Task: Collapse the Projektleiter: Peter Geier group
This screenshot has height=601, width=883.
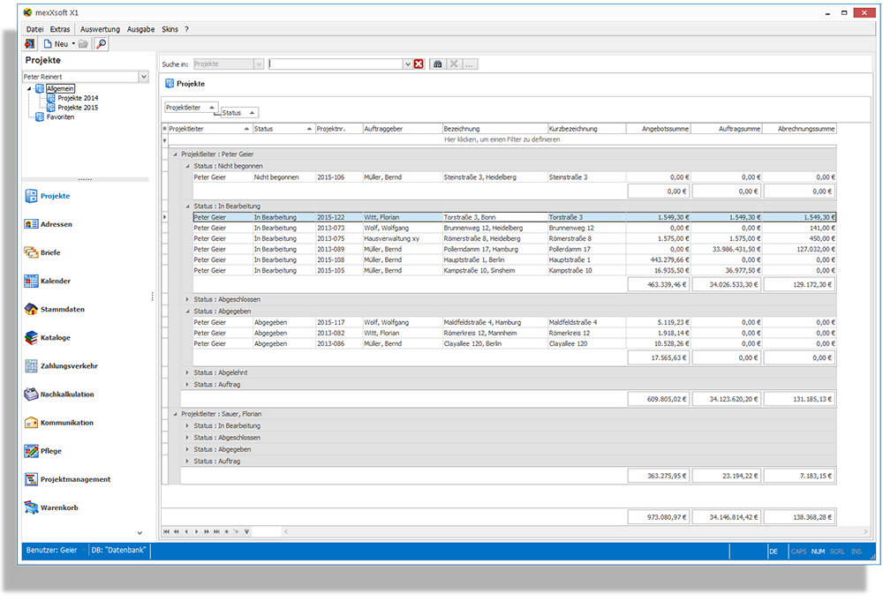Action: 174,154
